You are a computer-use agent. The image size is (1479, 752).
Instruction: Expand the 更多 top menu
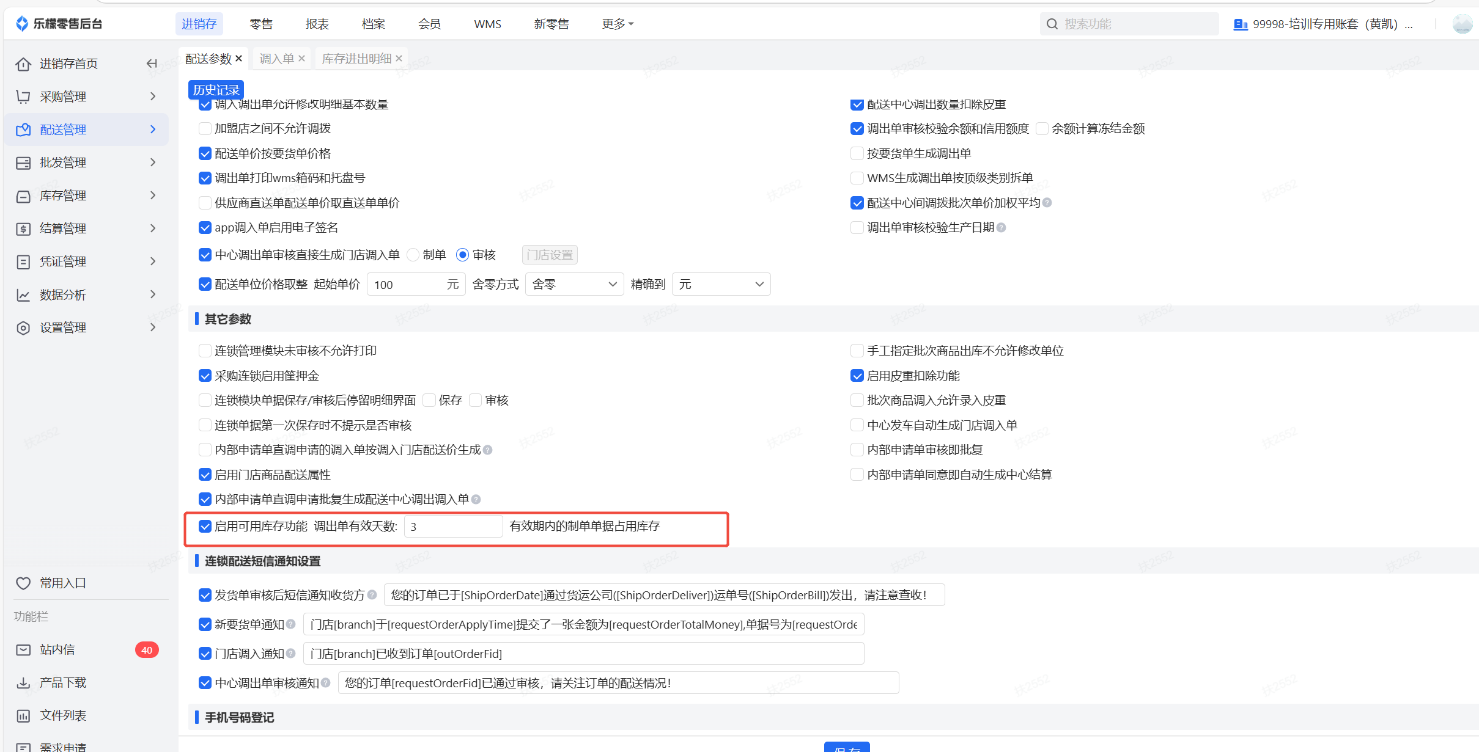click(618, 24)
